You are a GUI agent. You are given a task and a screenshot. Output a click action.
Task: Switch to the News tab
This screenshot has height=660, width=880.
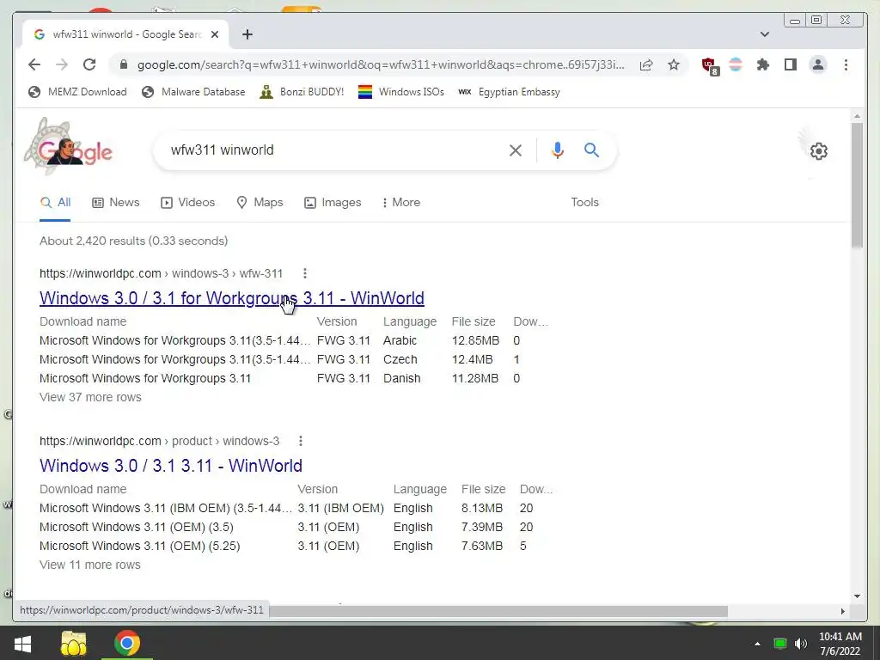(x=116, y=203)
